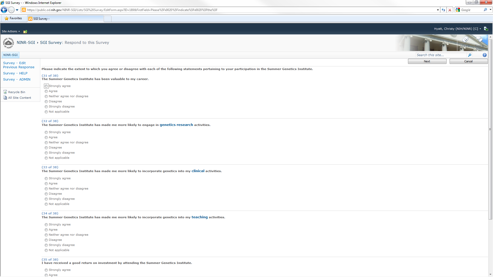This screenshot has width=493, height=277.
Task: Open the Recycle Bin
Action: coord(16,92)
